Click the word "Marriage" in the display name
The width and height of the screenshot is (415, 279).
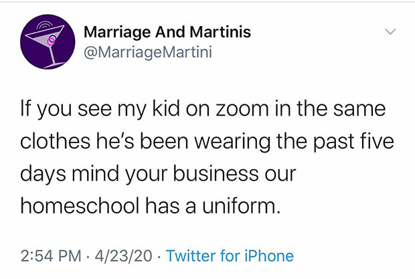pyautogui.click(x=113, y=31)
